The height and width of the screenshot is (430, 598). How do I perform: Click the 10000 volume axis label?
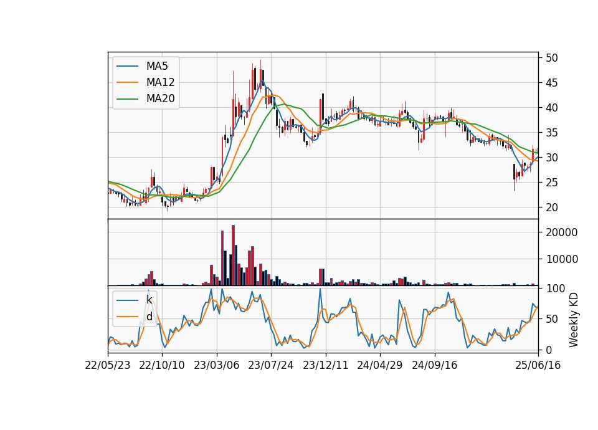coord(562,259)
